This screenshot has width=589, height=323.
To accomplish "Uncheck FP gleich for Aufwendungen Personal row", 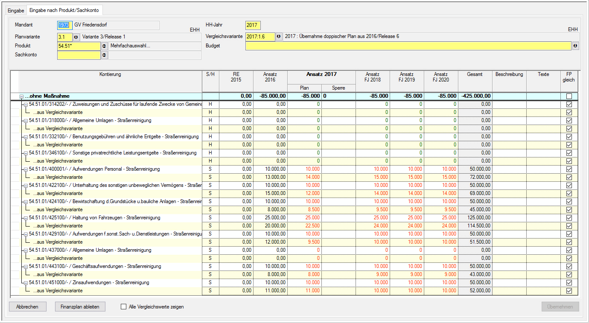I will (x=569, y=169).
